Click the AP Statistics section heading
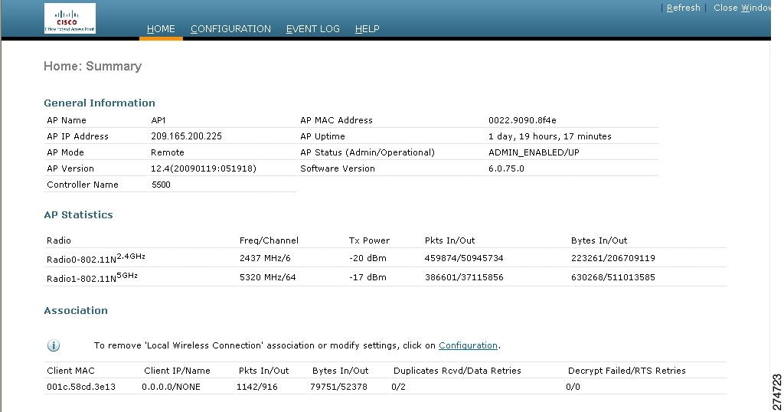Image resolution: width=784 pixels, height=412 pixels. click(x=78, y=214)
